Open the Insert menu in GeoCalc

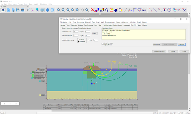coord(15,4)
